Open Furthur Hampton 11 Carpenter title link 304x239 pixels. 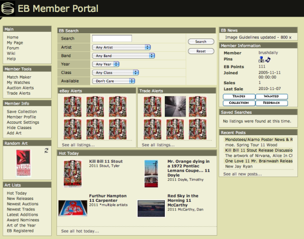pos(108,198)
